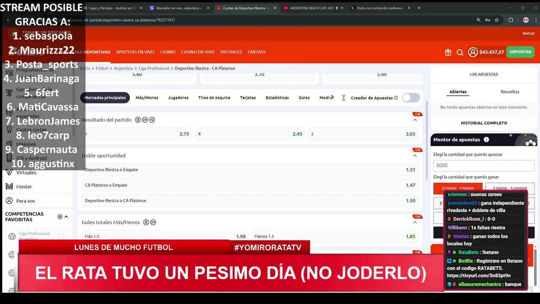540x304 pixels.
Task: Close the ARGENTINA BEACH LIVE tab
Action: [342, 8]
